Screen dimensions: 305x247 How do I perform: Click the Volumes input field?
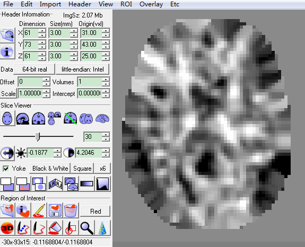tap(90, 82)
